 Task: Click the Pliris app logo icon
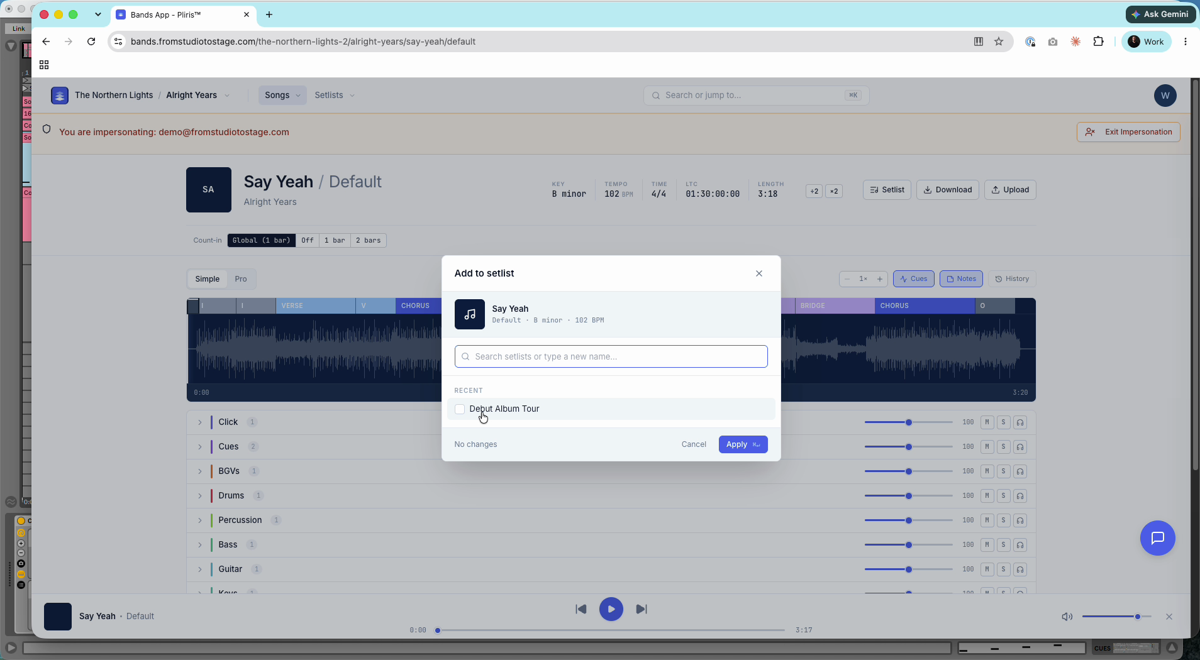[60, 96]
